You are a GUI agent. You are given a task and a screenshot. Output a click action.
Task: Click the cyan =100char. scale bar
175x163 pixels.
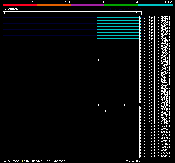[x=122, y=161]
